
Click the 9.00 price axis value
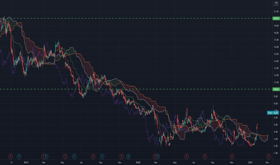point(276,96)
